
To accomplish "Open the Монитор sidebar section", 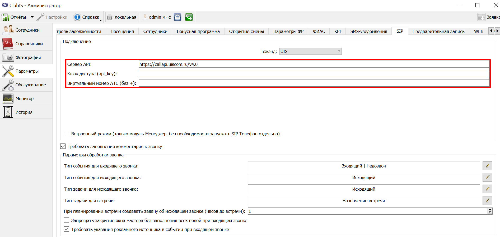I will (26, 98).
